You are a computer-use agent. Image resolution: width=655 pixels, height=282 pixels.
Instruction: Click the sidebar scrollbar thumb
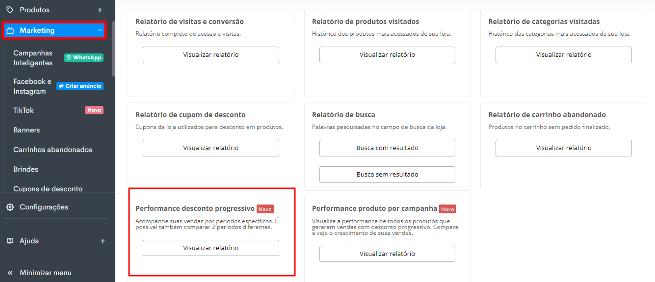[x=113, y=48]
